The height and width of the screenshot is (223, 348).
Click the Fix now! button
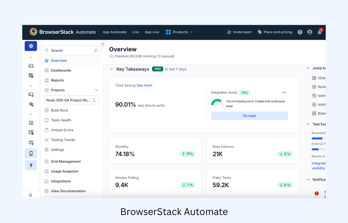[250, 116]
